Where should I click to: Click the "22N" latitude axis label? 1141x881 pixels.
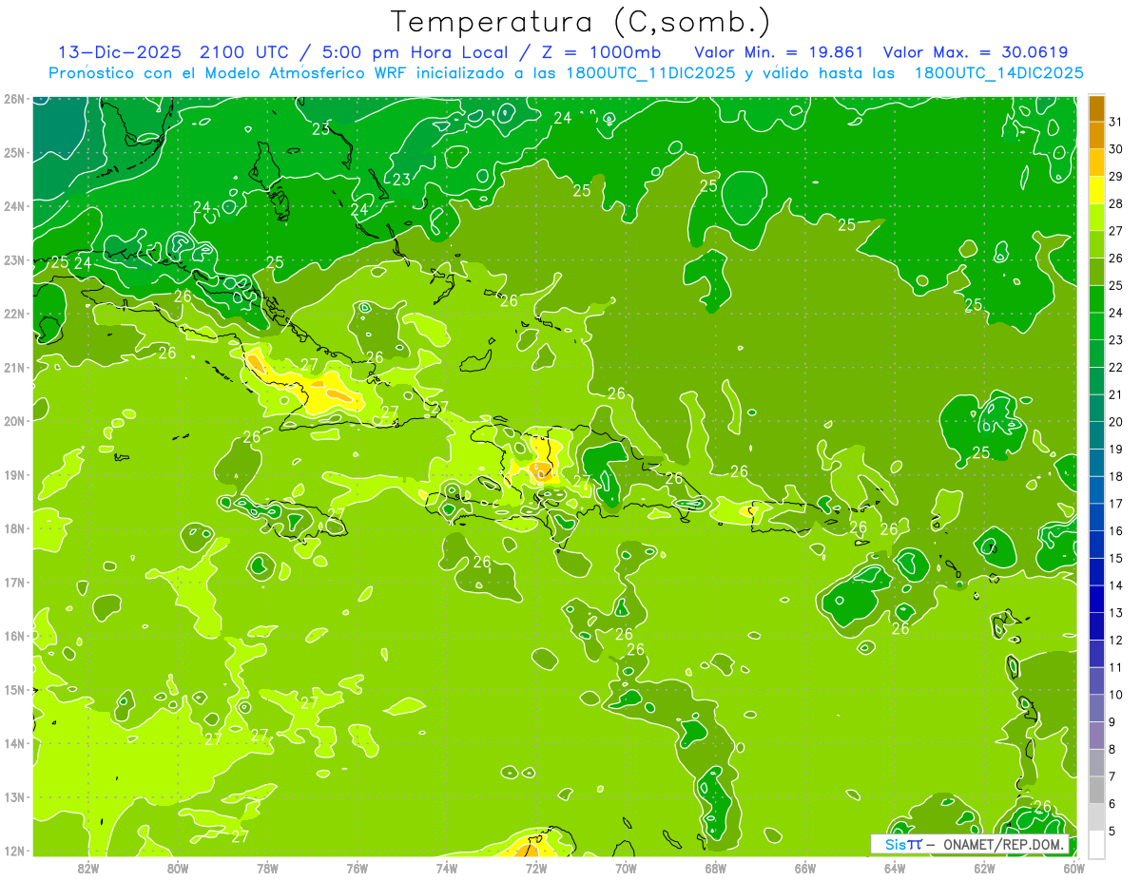pos(14,314)
